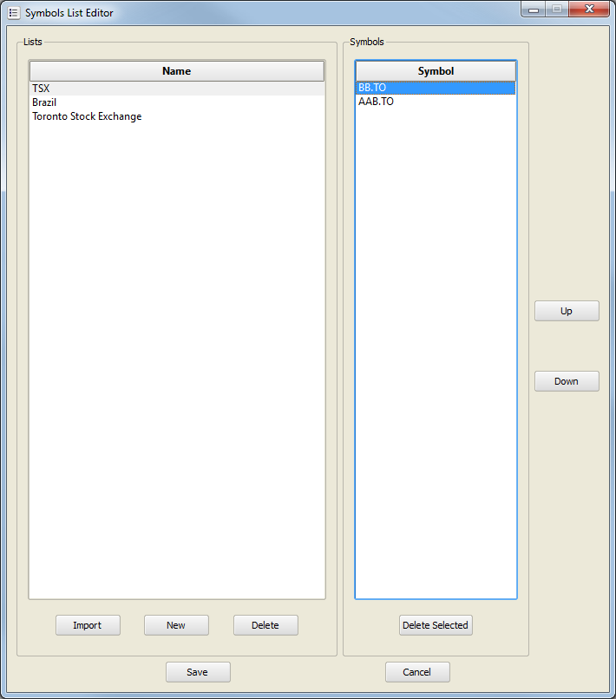The width and height of the screenshot is (616, 699).
Task: Click the Symbols List Editor title bar icon
Action: pyautogui.click(x=13, y=13)
